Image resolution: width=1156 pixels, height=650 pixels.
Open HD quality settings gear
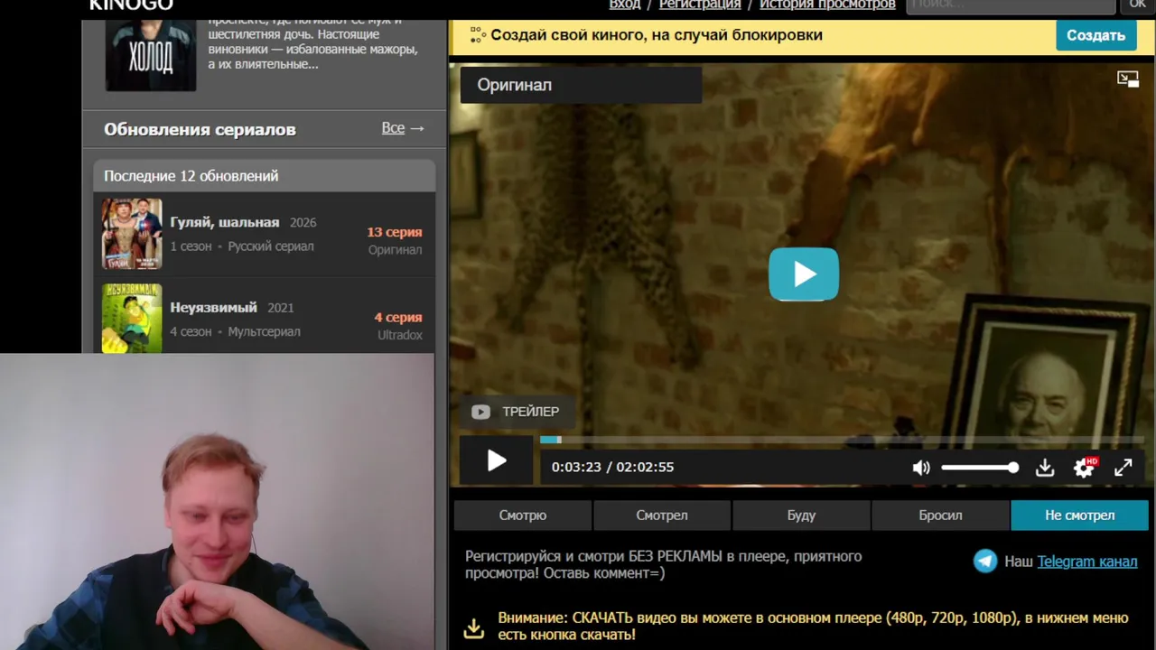pyautogui.click(x=1085, y=468)
